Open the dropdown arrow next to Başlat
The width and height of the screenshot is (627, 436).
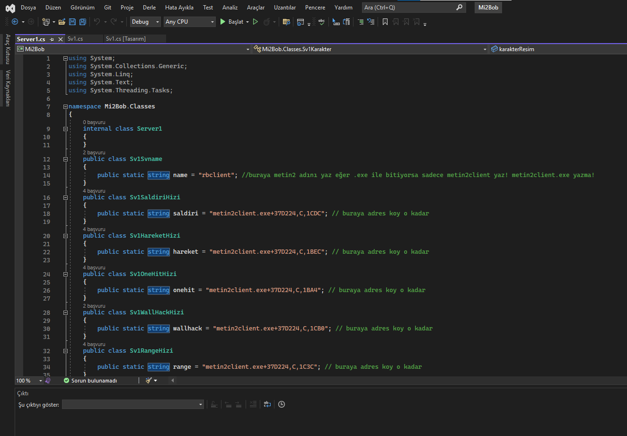pos(247,22)
